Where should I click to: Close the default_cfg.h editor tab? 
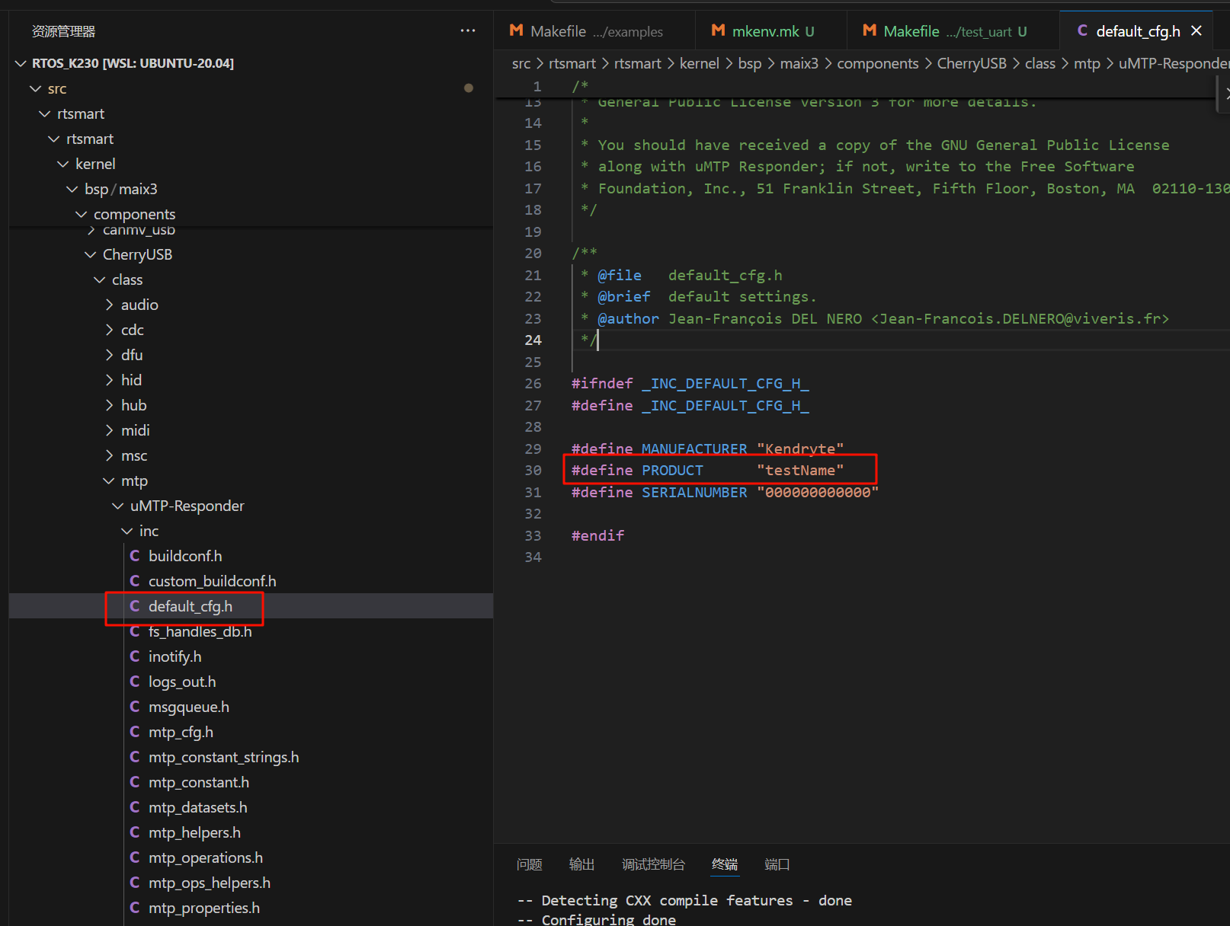1196,30
